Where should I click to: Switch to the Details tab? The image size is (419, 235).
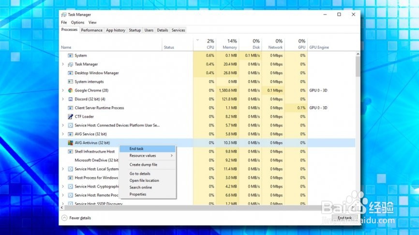pos(163,30)
